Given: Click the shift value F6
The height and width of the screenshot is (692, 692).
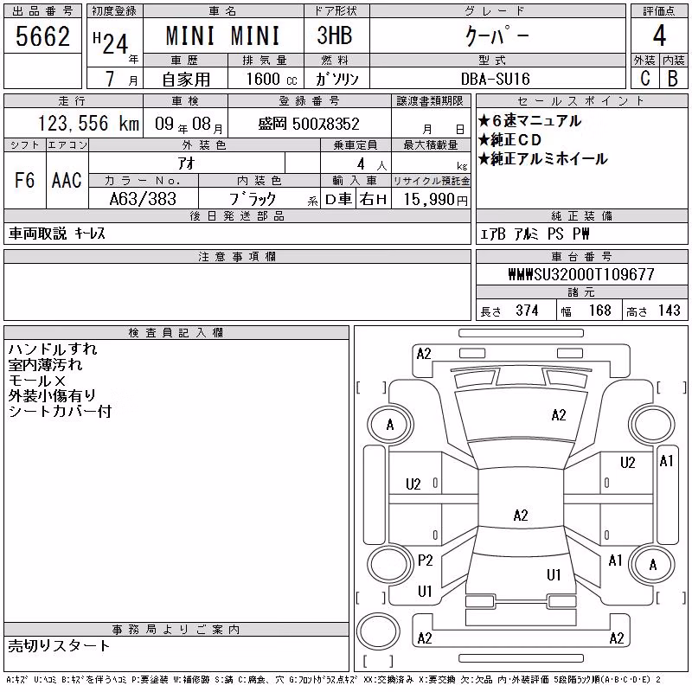Looking at the screenshot, I should click(25, 180).
